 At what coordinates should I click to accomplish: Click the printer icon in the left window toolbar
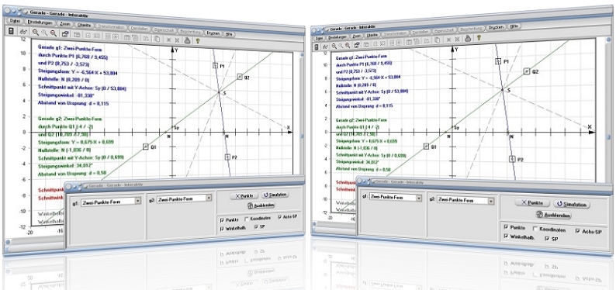click(188, 40)
